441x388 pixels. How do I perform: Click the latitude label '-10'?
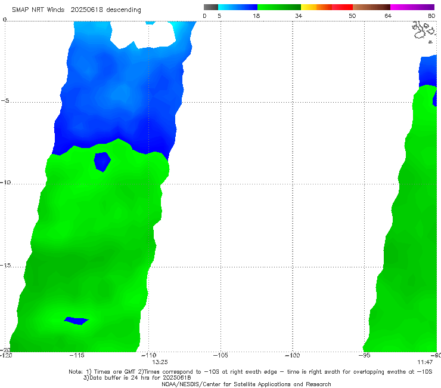[x=5, y=182]
